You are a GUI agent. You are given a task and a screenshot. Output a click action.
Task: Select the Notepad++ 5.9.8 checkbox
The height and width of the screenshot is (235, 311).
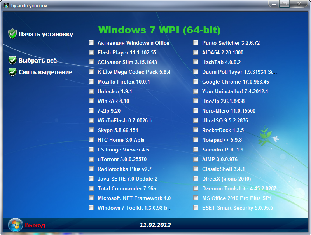click(x=196, y=140)
